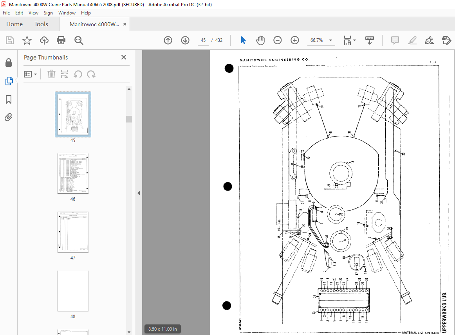
Task: Select page 45 thumbnail
Action: tap(73, 114)
